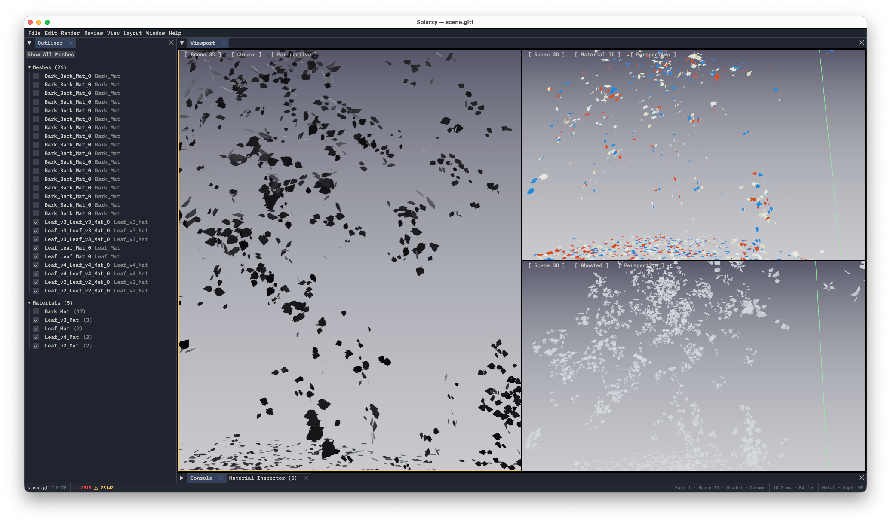The image size is (891, 524).
Task: Select the Outliner tab
Action: (50, 43)
